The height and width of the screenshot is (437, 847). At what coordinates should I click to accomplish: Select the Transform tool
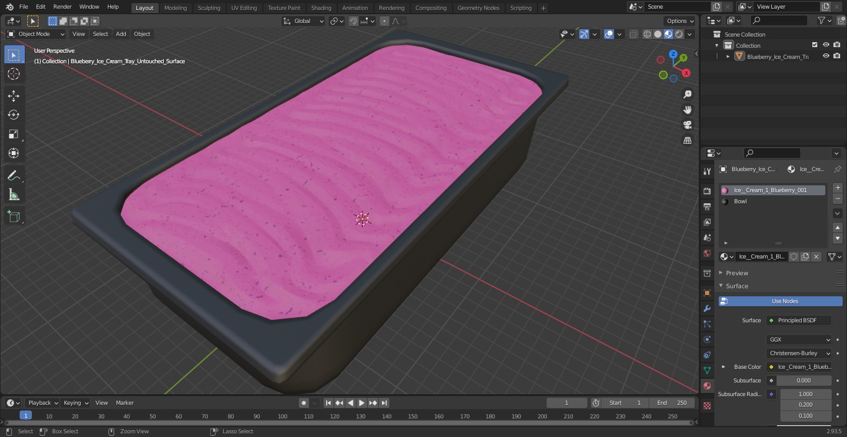tap(14, 153)
